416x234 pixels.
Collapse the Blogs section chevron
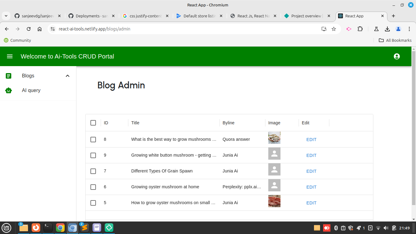coord(68,76)
